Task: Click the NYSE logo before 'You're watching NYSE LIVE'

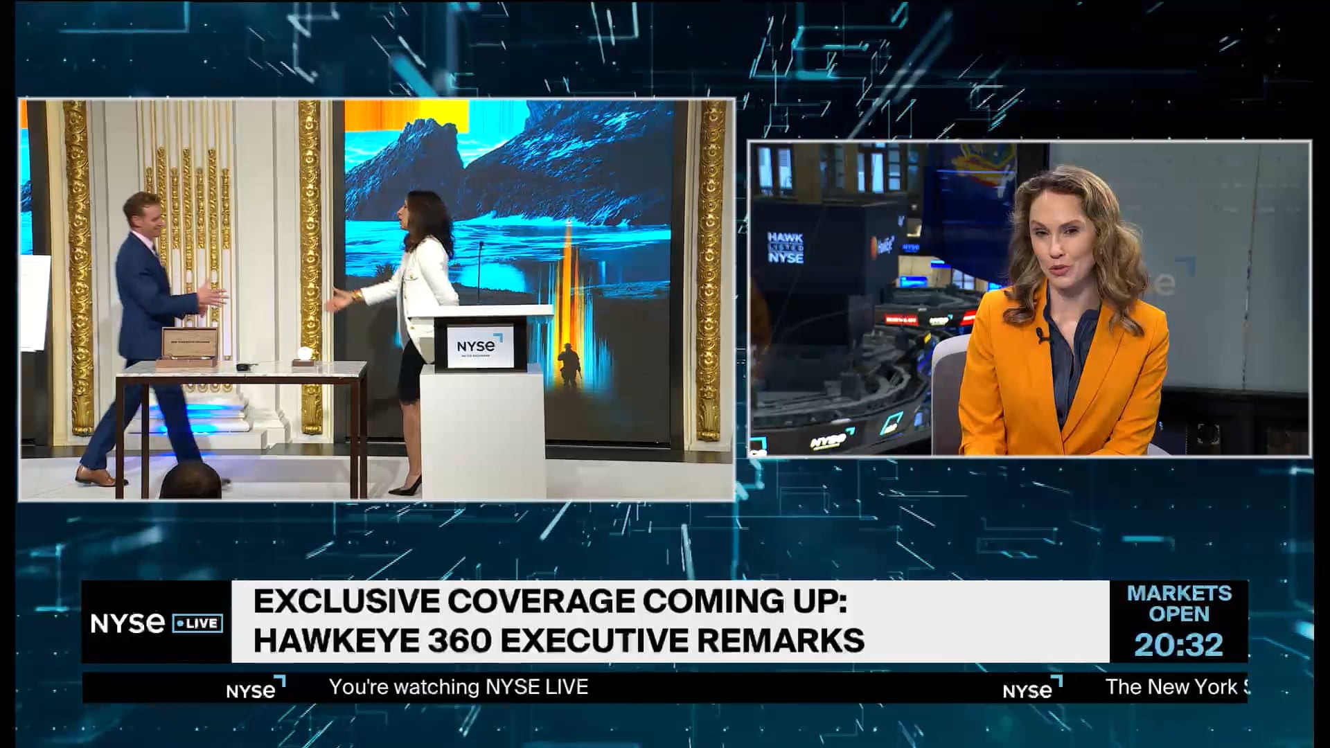Action: [256, 688]
